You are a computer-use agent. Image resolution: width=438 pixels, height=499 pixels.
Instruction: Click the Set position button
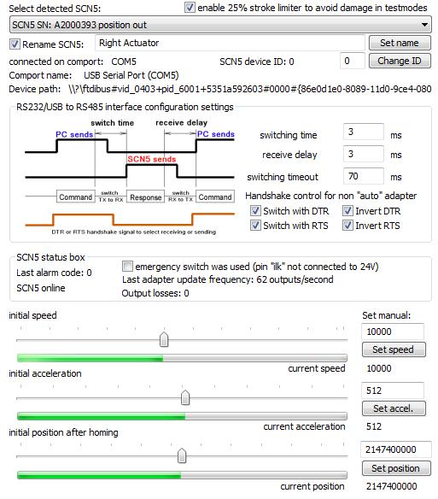[396, 468]
